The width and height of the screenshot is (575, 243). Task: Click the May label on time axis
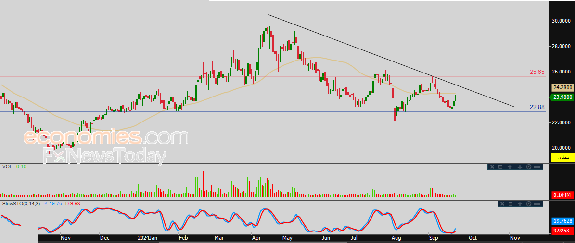click(288, 238)
